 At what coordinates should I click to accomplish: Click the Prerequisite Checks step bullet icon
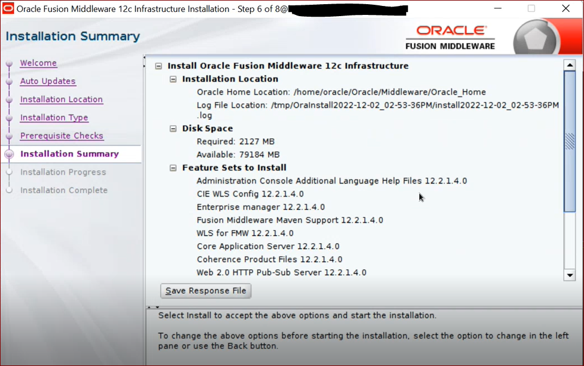[10, 136]
